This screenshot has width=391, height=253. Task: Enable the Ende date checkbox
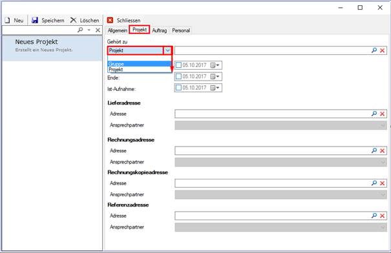[x=178, y=76]
